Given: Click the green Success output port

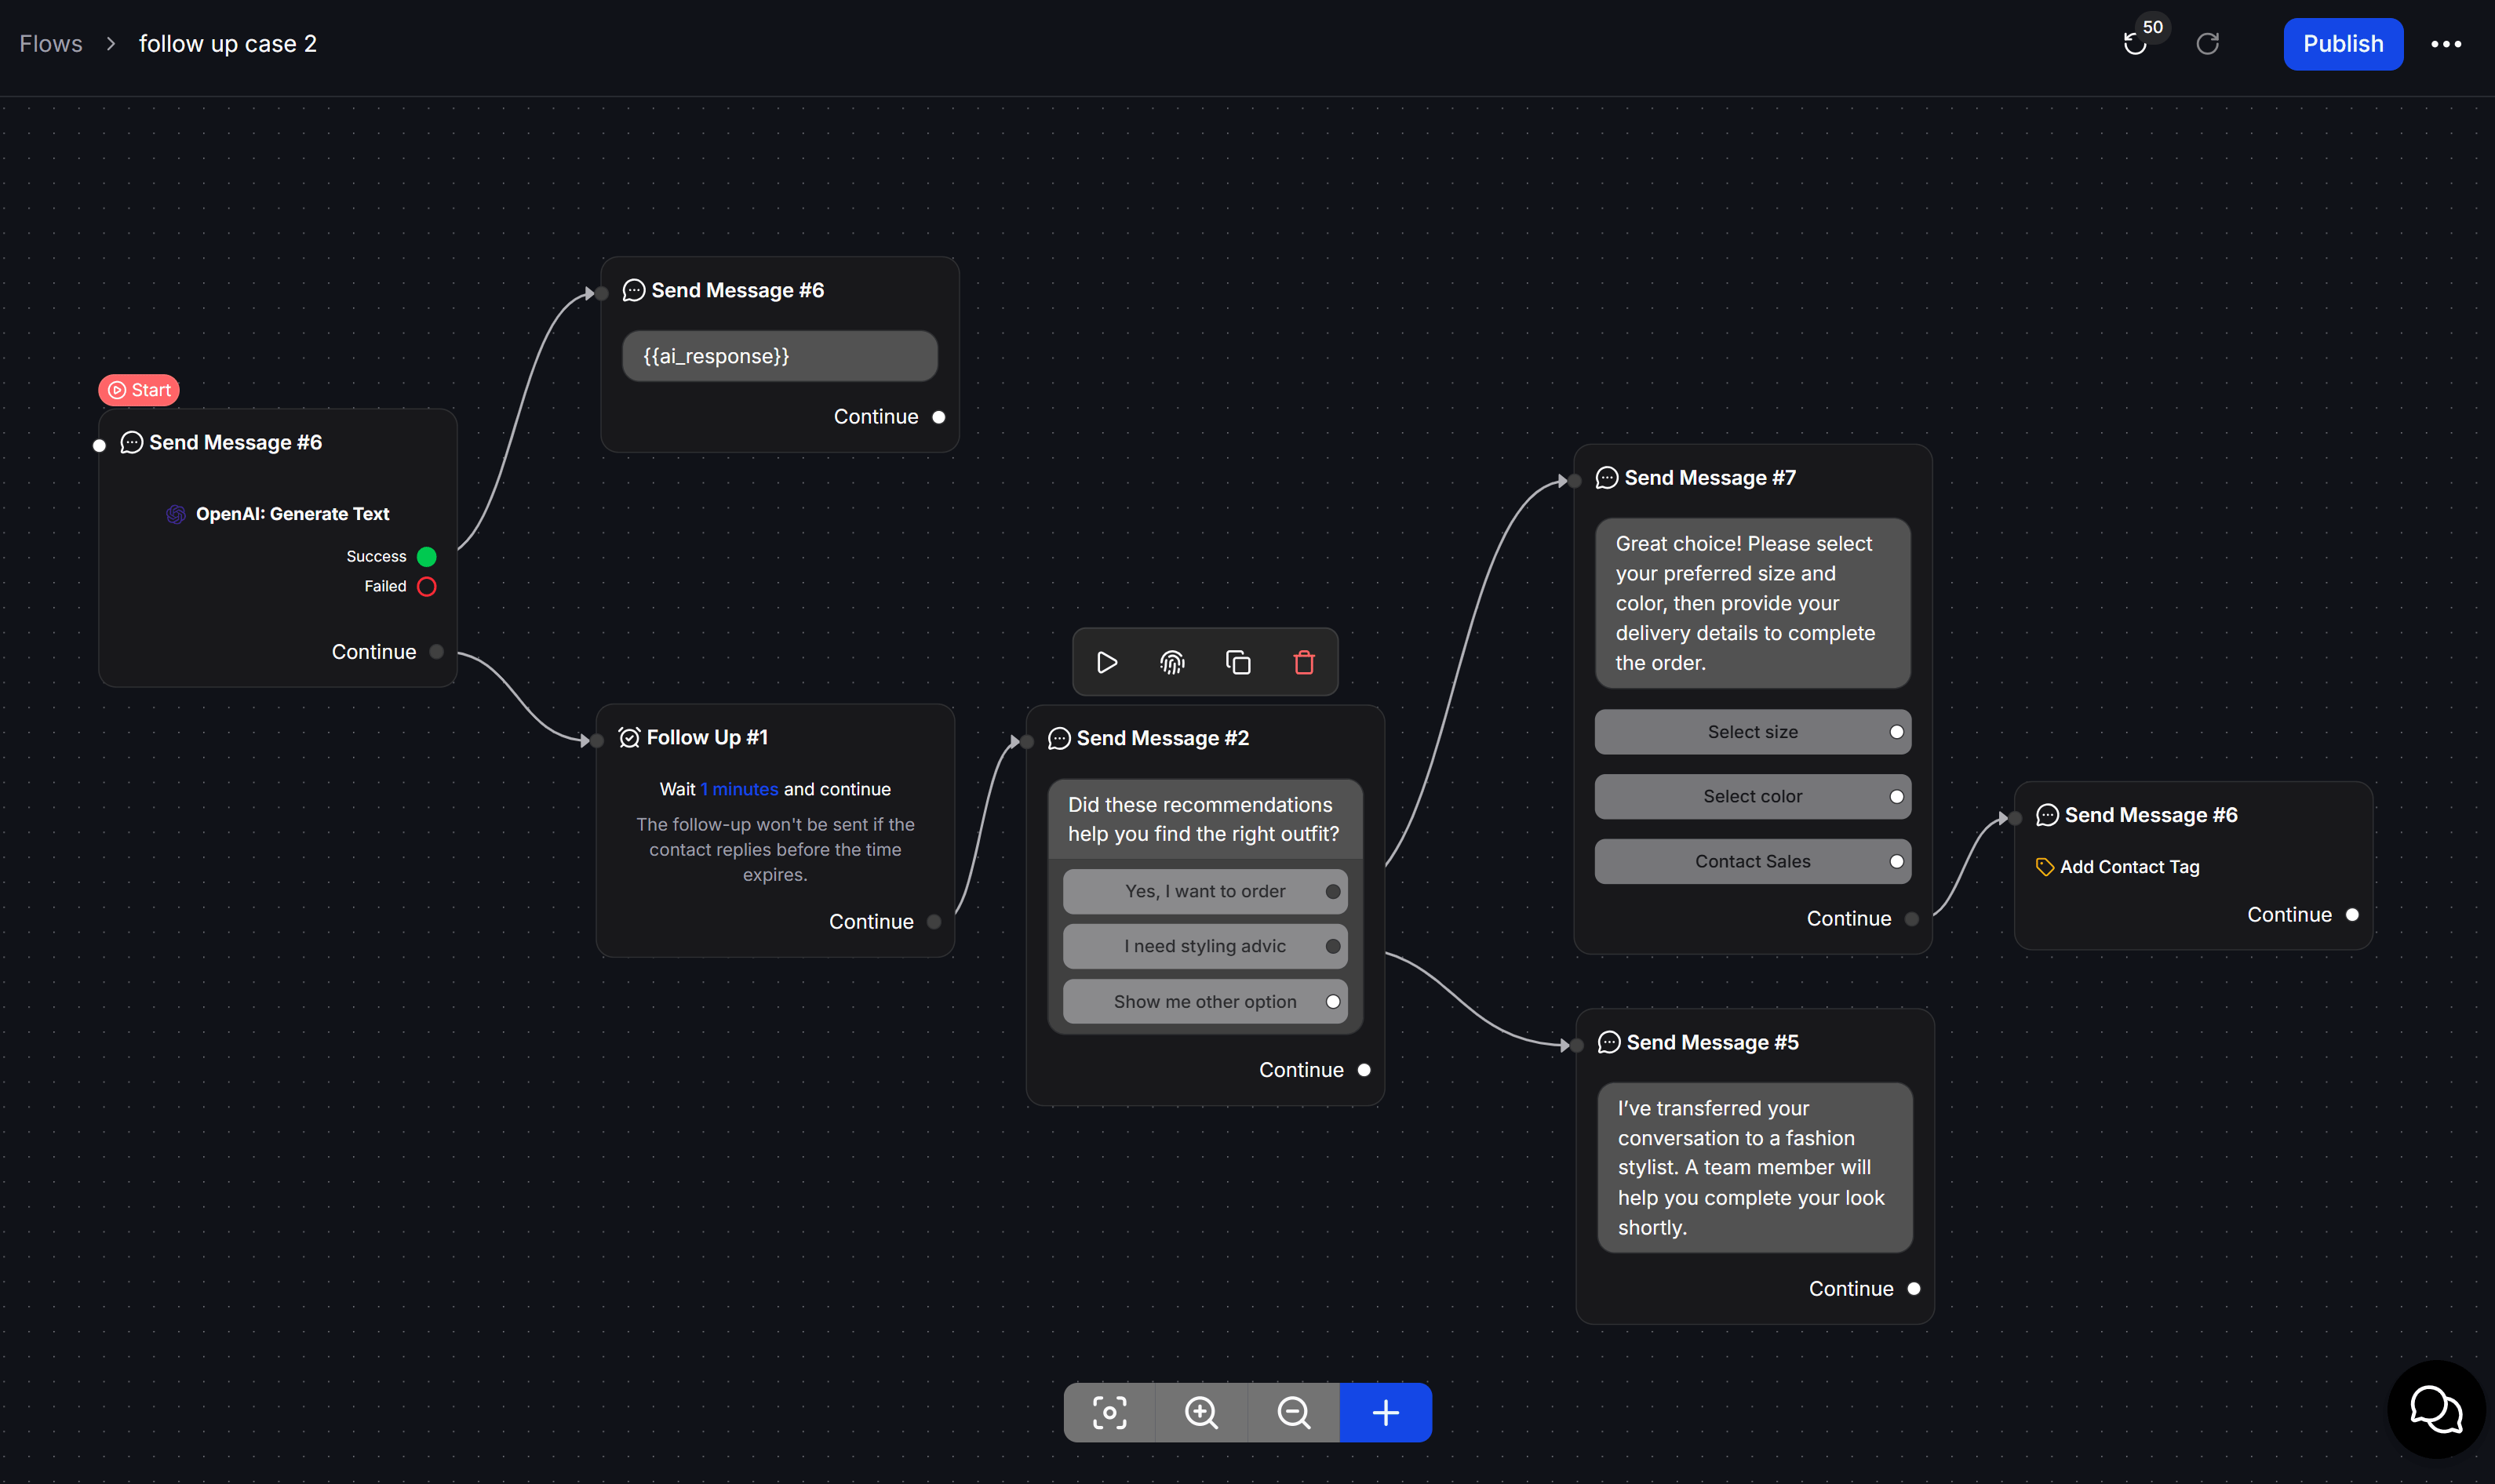Looking at the screenshot, I should tap(427, 556).
